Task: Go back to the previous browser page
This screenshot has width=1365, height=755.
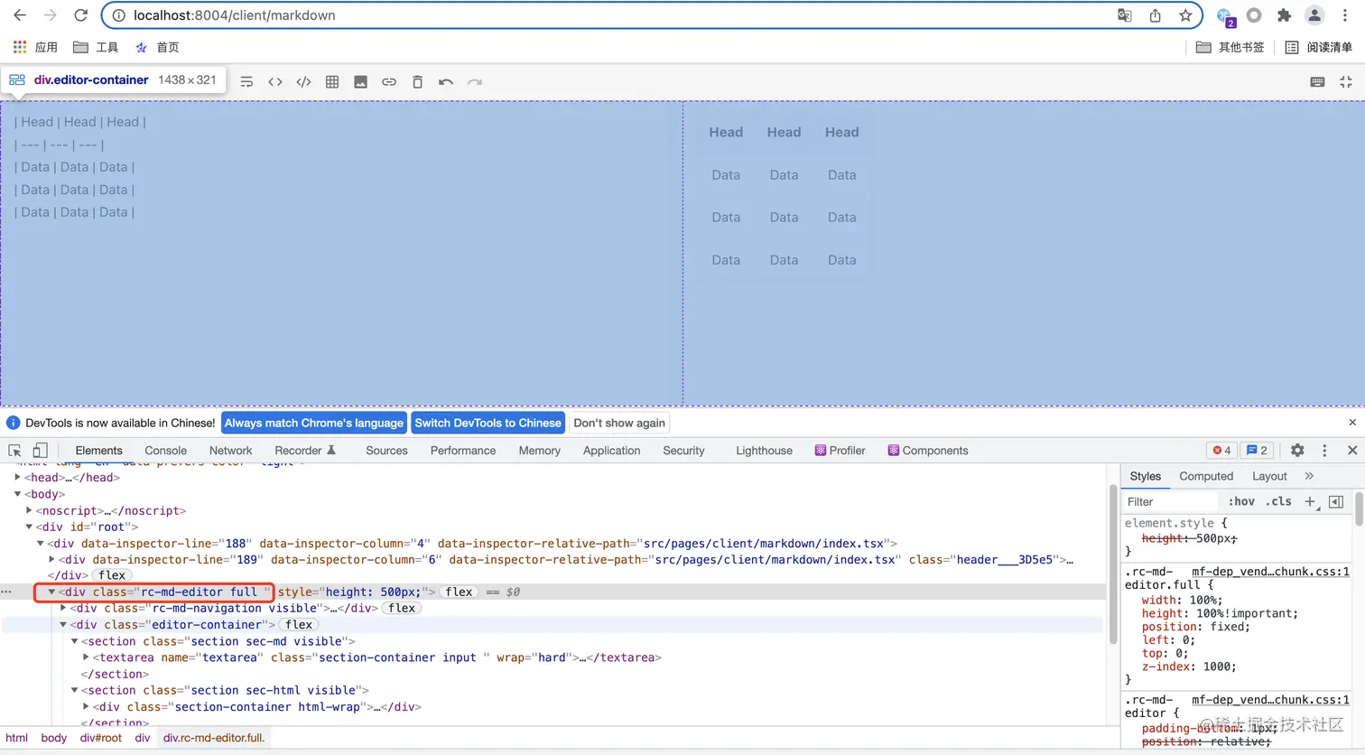Action: tap(20, 15)
